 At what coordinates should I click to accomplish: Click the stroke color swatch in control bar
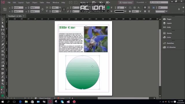(108, 12)
